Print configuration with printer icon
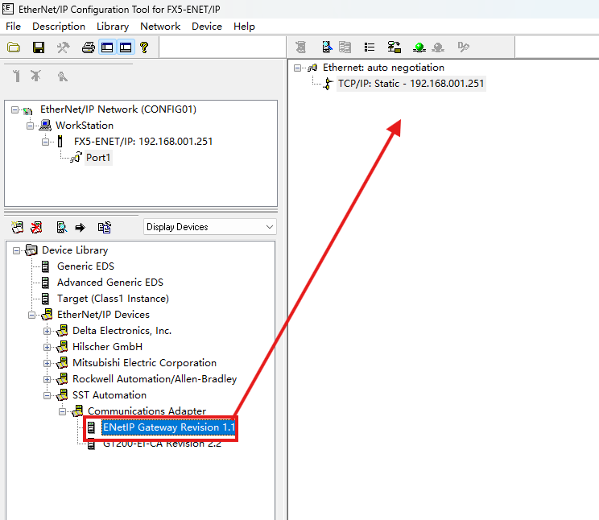The width and height of the screenshot is (599, 520). pyautogui.click(x=89, y=47)
